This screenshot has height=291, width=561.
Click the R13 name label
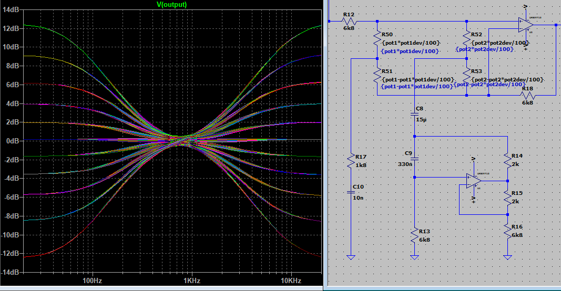[424, 231]
